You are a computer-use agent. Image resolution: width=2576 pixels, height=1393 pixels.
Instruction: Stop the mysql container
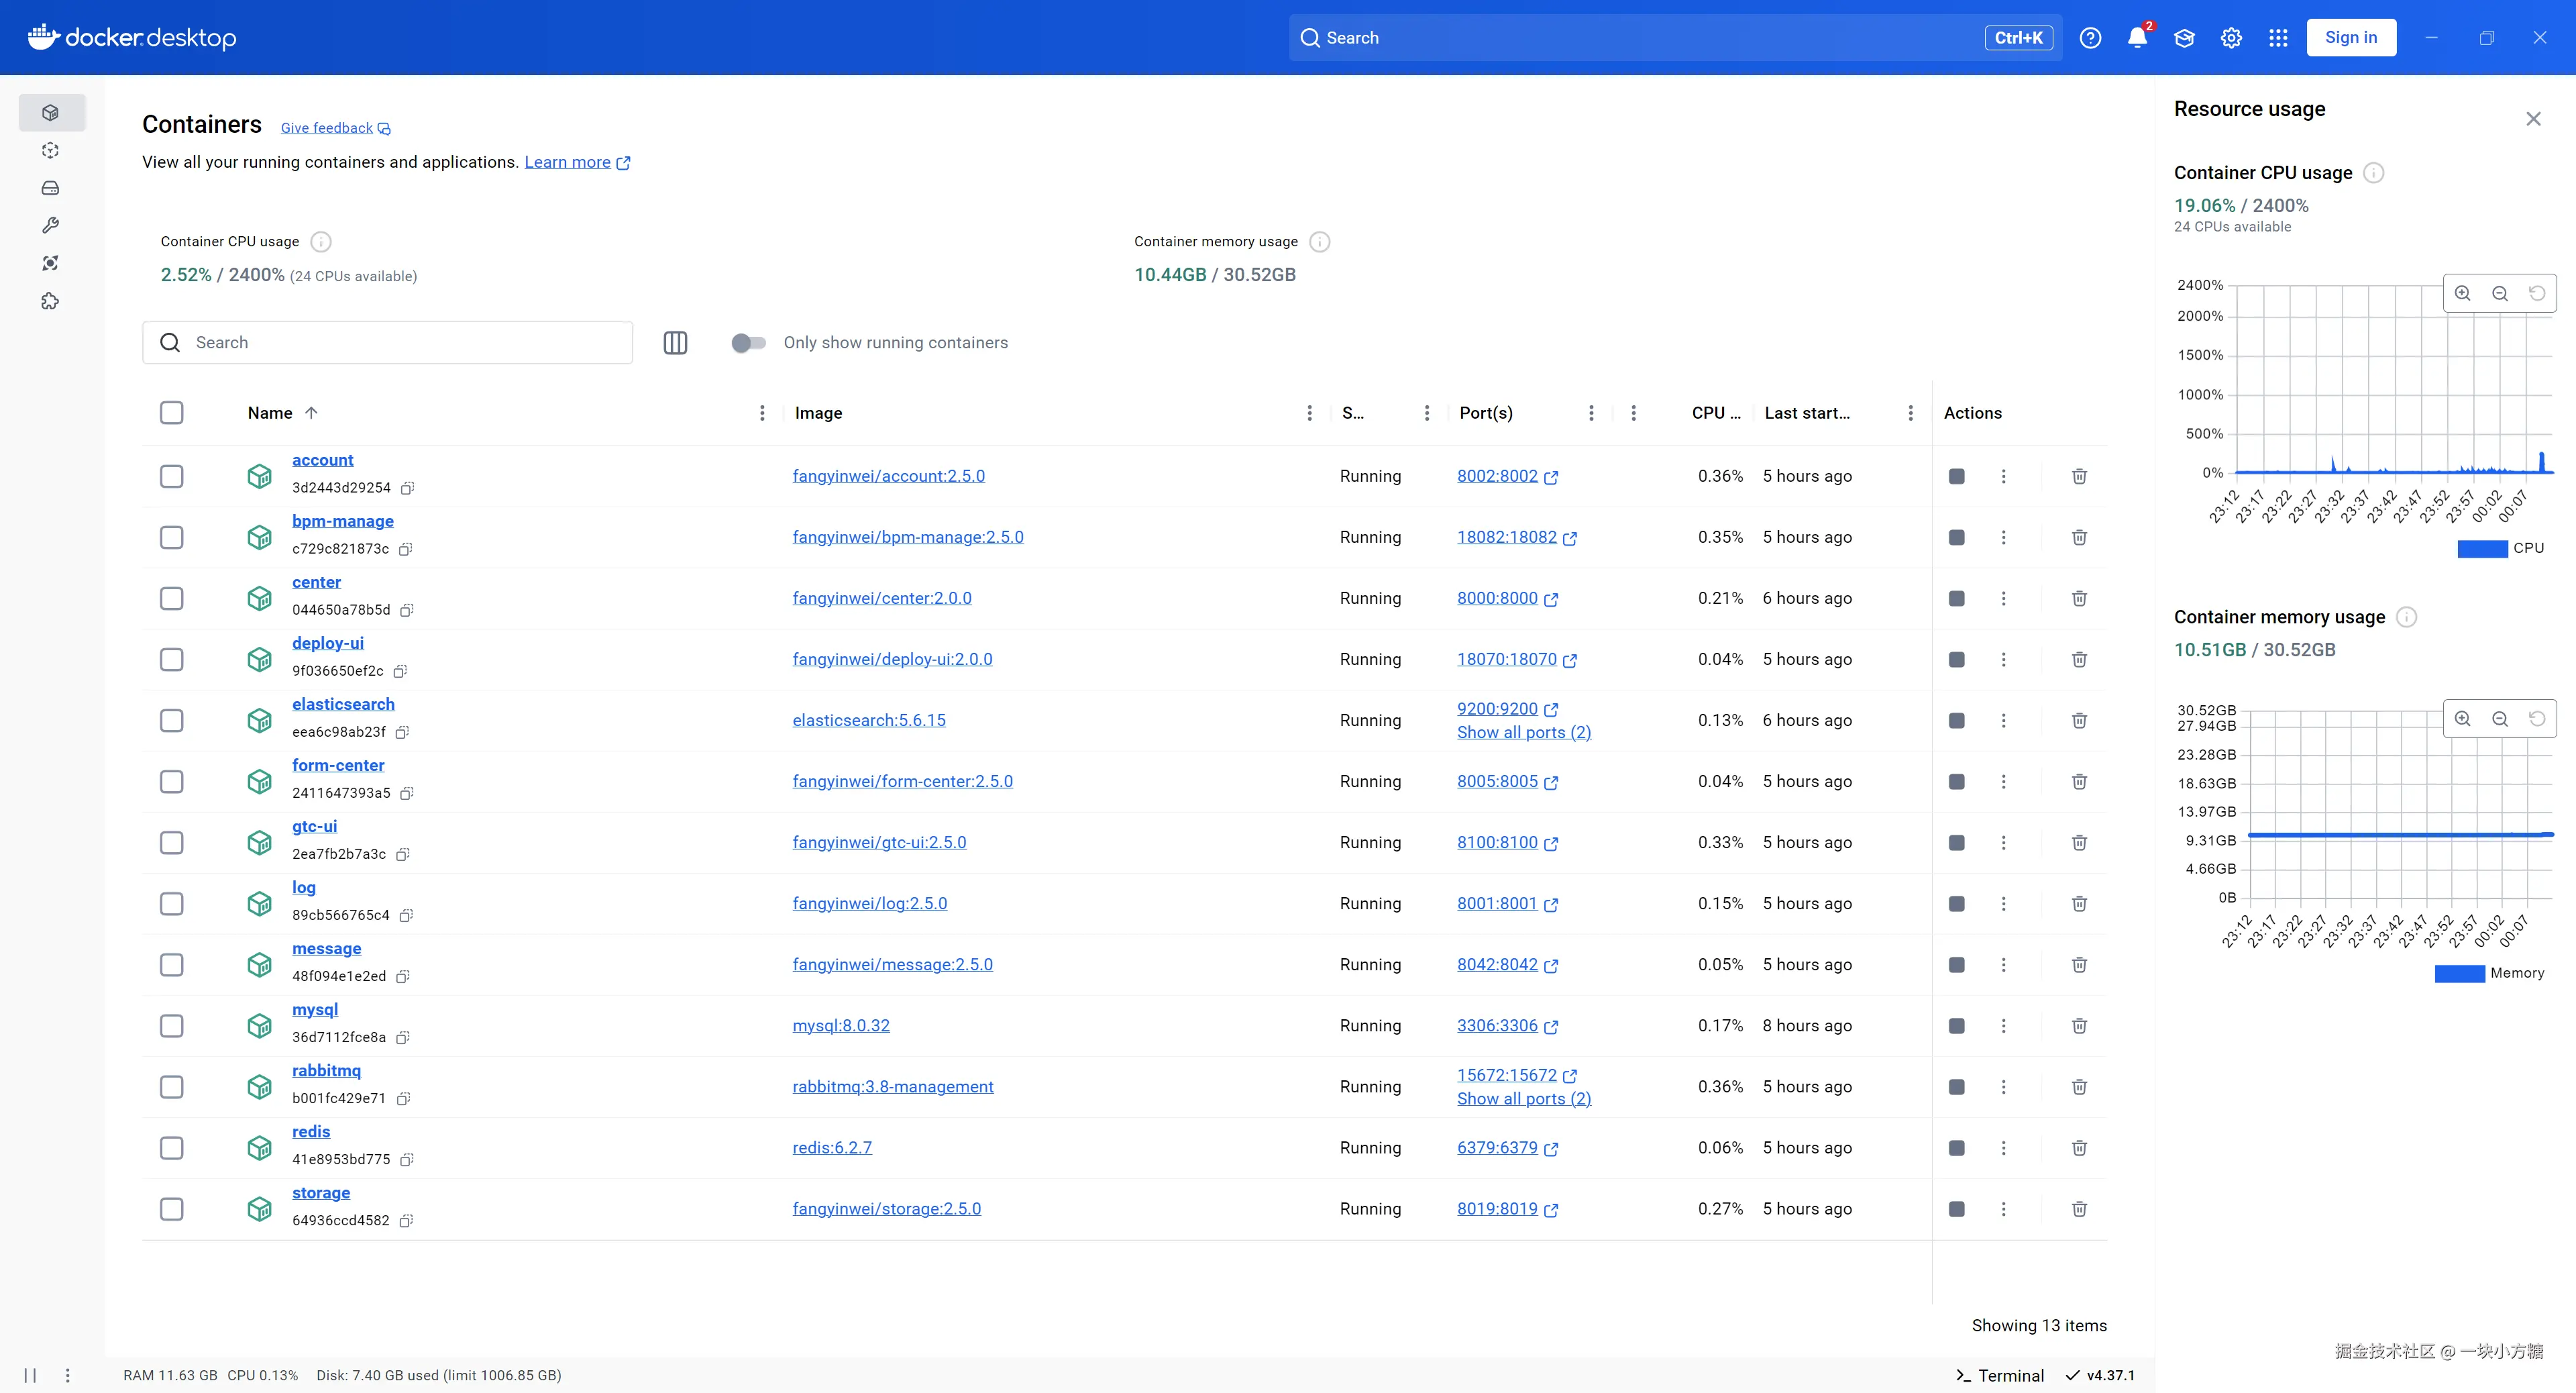(1956, 1026)
